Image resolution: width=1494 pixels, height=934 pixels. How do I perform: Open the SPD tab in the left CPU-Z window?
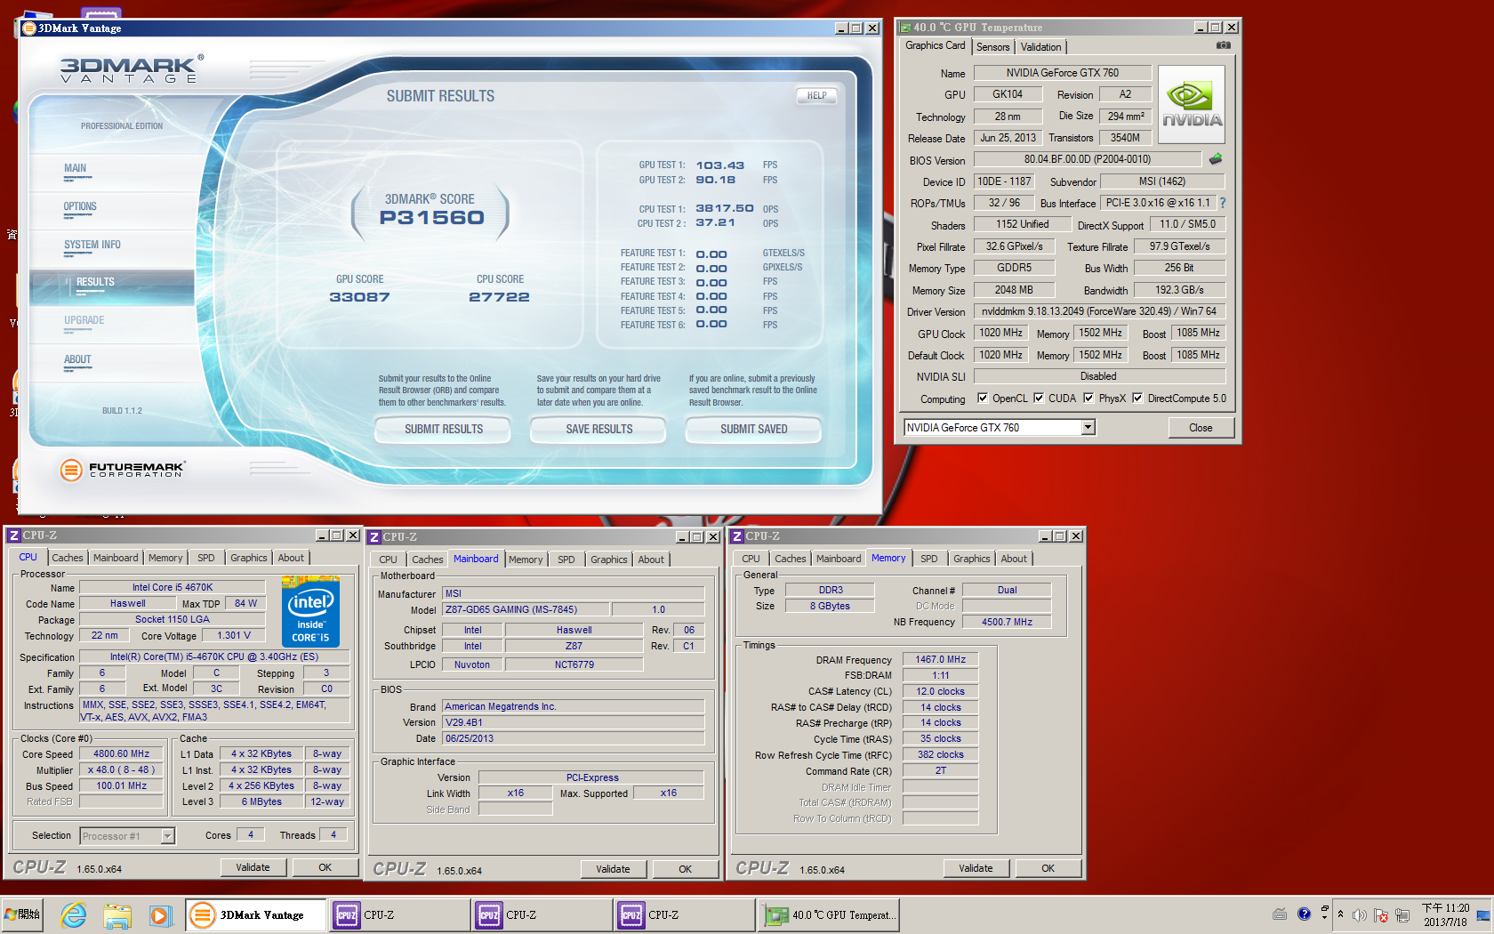click(x=205, y=558)
